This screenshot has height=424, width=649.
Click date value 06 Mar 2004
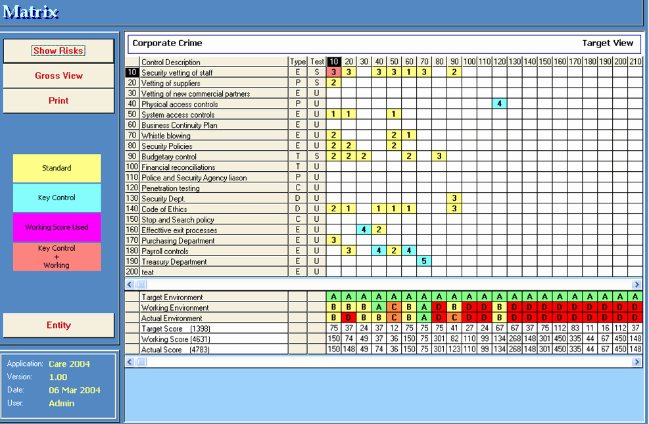click(x=74, y=390)
